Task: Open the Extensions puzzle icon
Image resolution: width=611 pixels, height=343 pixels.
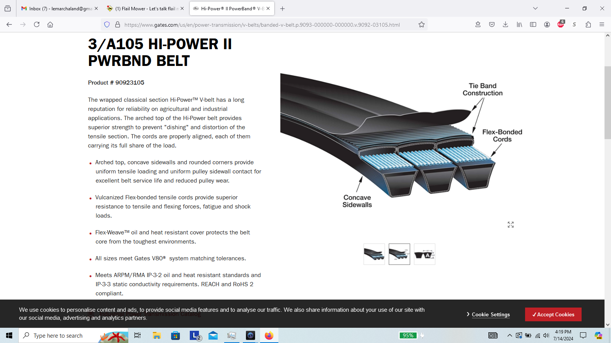Action: 588,24
